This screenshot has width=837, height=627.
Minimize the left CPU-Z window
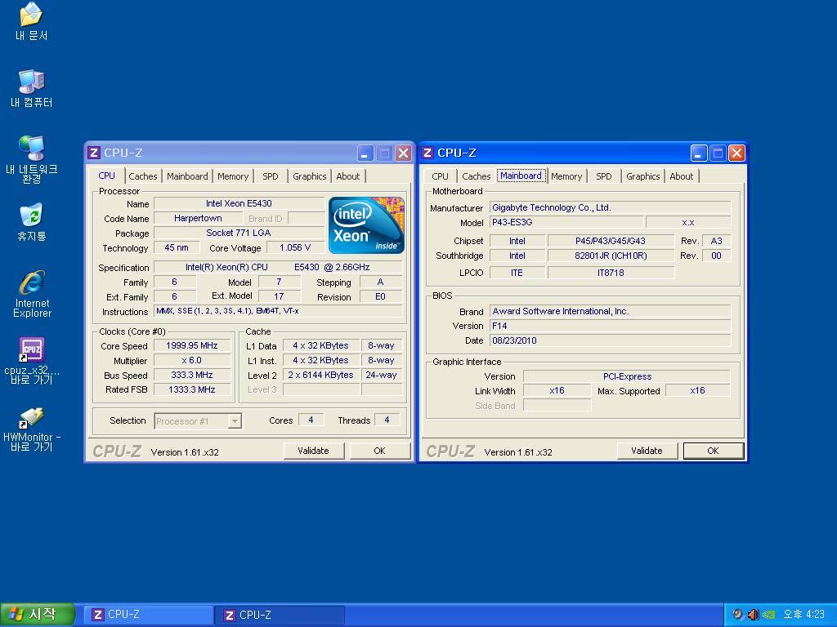tap(365, 153)
